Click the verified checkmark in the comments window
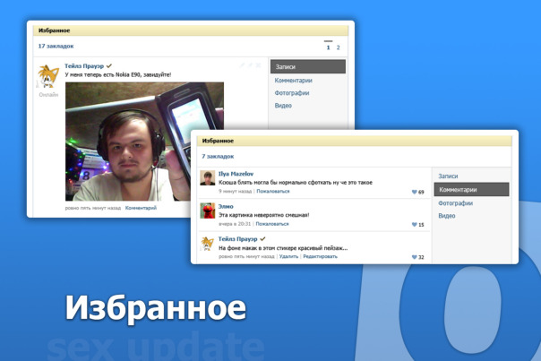 tap(262, 238)
